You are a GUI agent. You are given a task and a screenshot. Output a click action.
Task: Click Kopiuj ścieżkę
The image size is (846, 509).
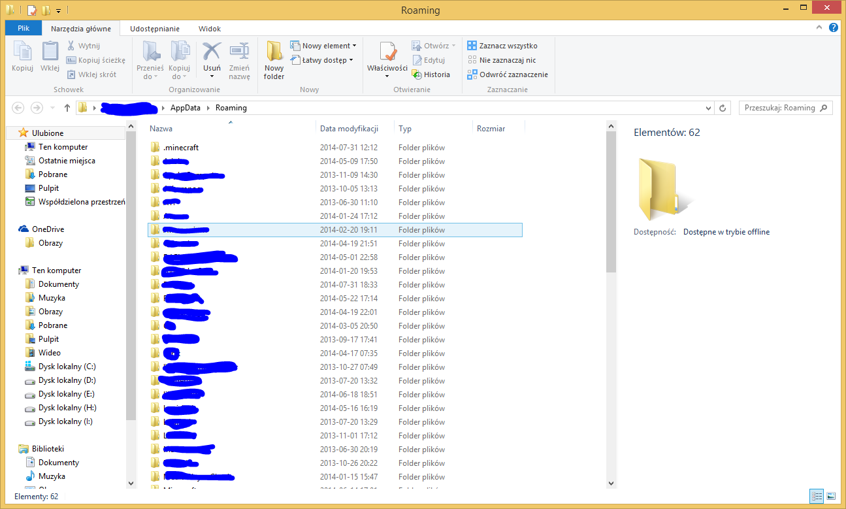(x=95, y=60)
